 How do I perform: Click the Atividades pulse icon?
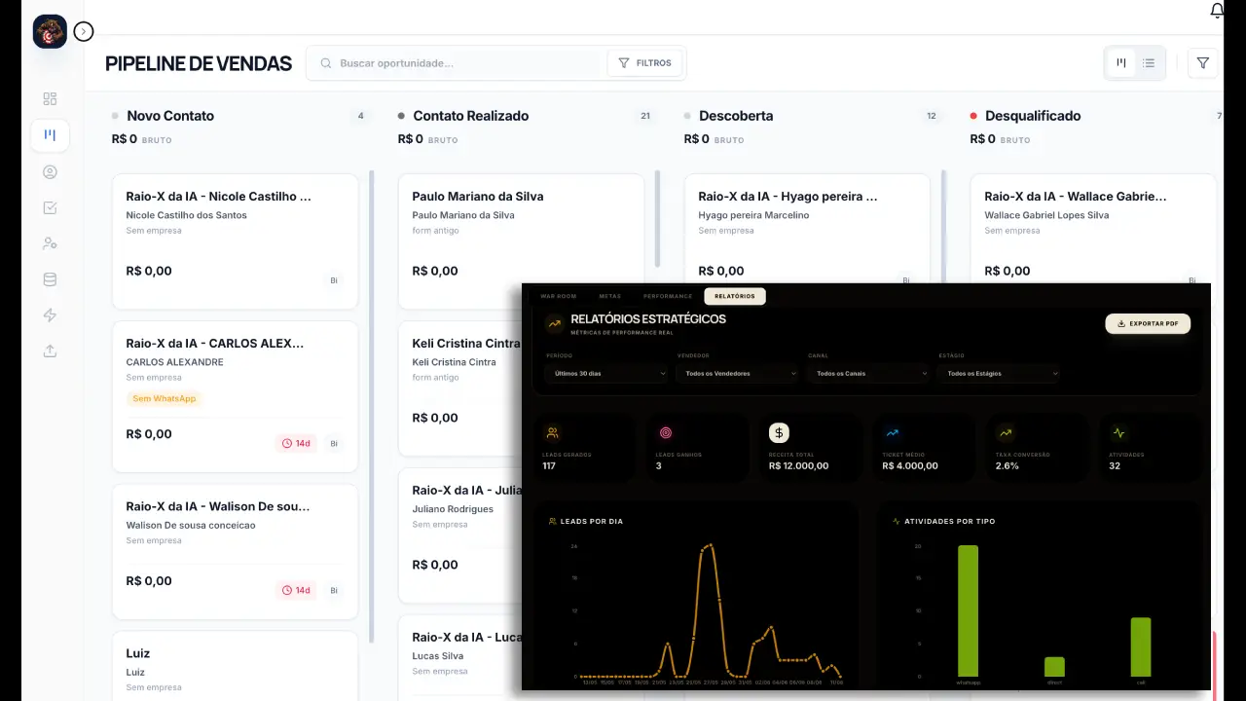pyautogui.click(x=1118, y=432)
